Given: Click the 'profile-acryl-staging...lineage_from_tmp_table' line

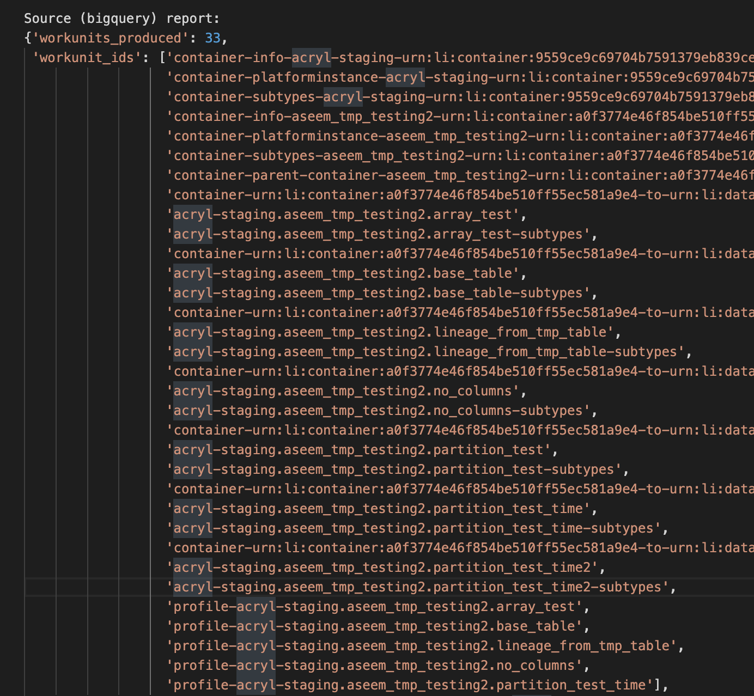Looking at the screenshot, I should coord(425,646).
